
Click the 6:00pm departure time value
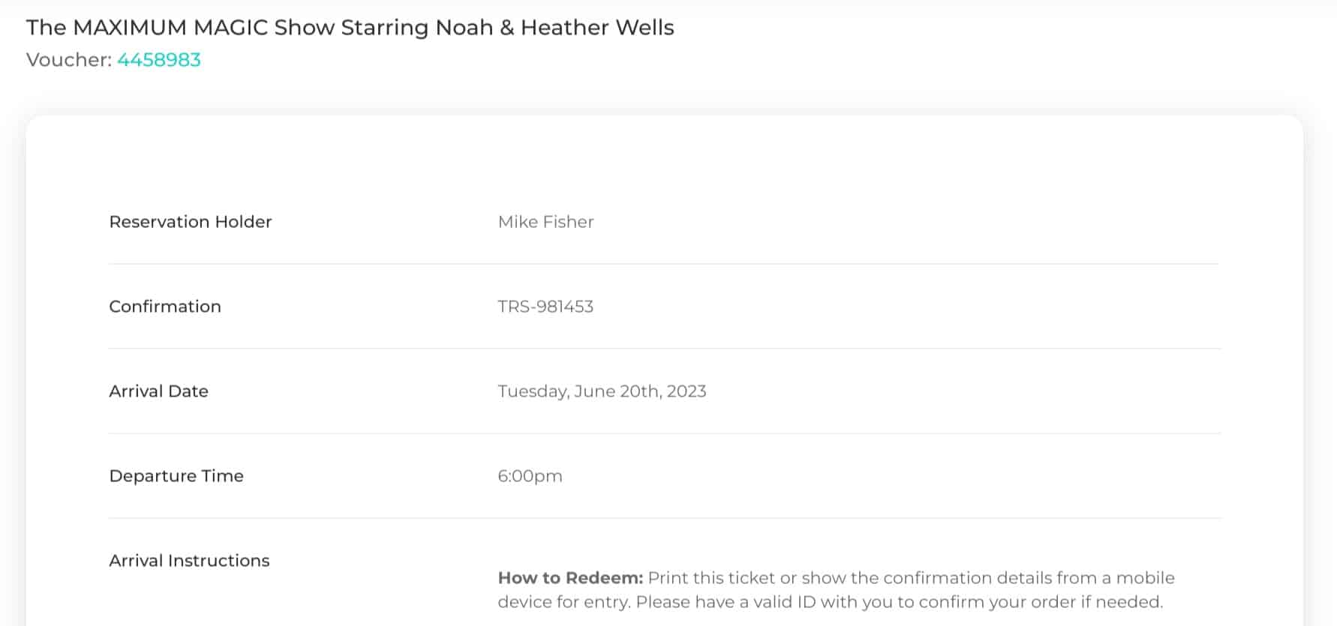coord(530,476)
